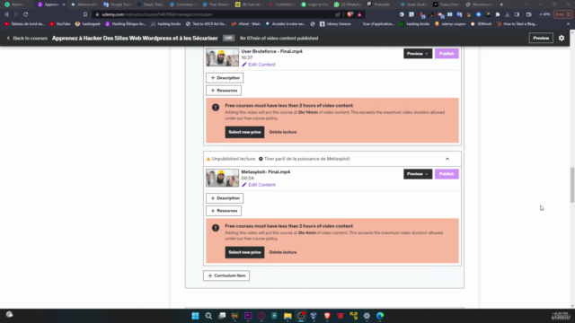Click browser reload icon
The image size is (575, 323).
click(26, 14)
